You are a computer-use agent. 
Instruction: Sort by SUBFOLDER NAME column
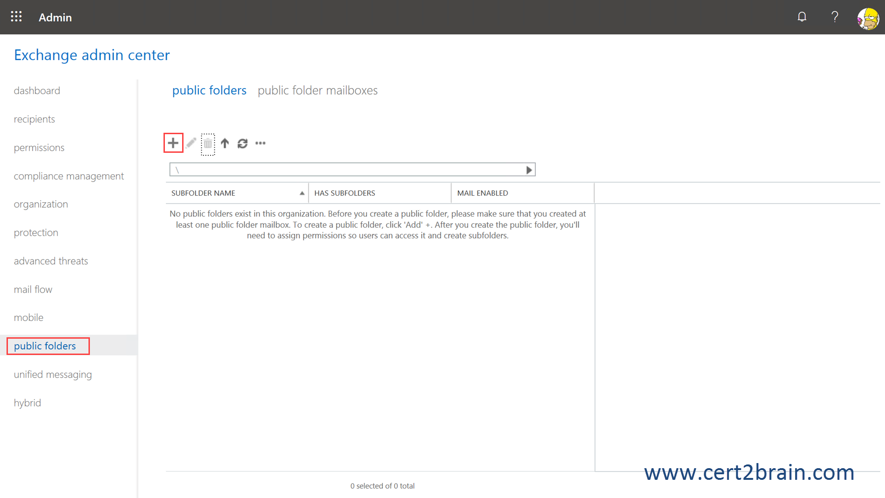(237, 193)
